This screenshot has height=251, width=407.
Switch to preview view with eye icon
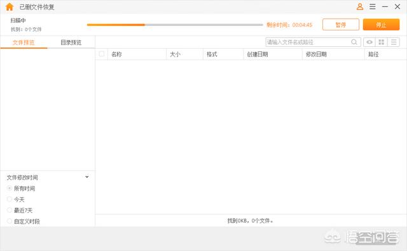point(369,42)
